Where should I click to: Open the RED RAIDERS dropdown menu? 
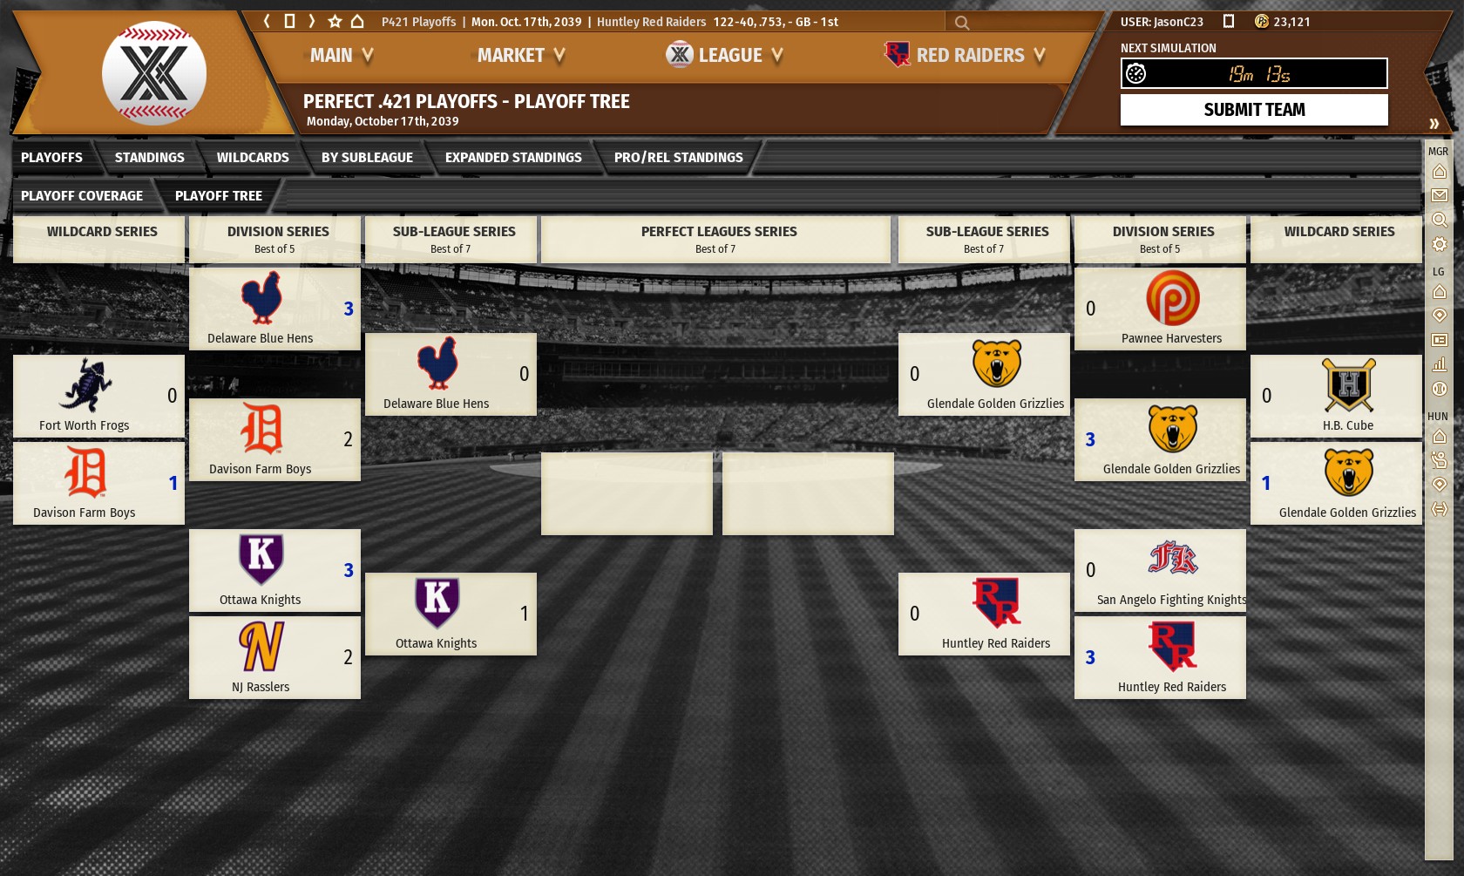click(x=965, y=56)
